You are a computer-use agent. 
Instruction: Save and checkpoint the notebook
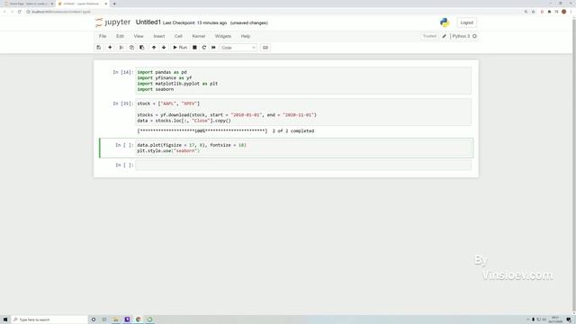coord(98,48)
